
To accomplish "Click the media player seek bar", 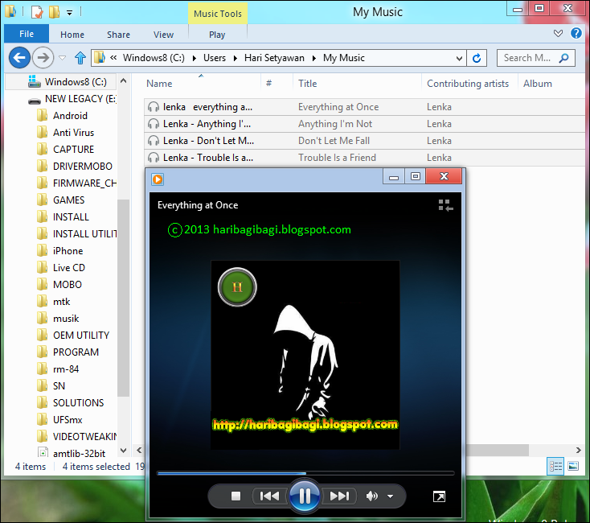I will [305, 473].
